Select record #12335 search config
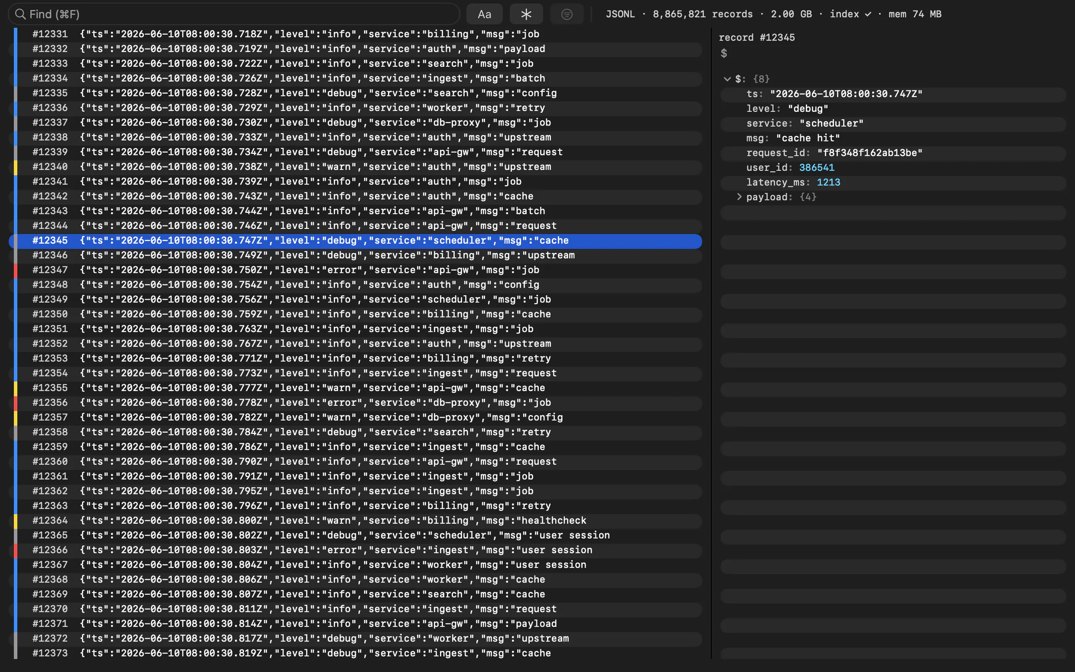Screen dimensions: 1075x672 (355, 93)
